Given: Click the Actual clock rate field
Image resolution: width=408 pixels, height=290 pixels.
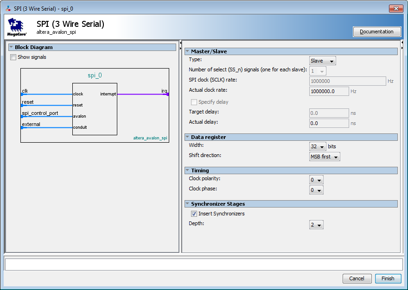Looking at the screenshot, I should [x=329, y=91].
